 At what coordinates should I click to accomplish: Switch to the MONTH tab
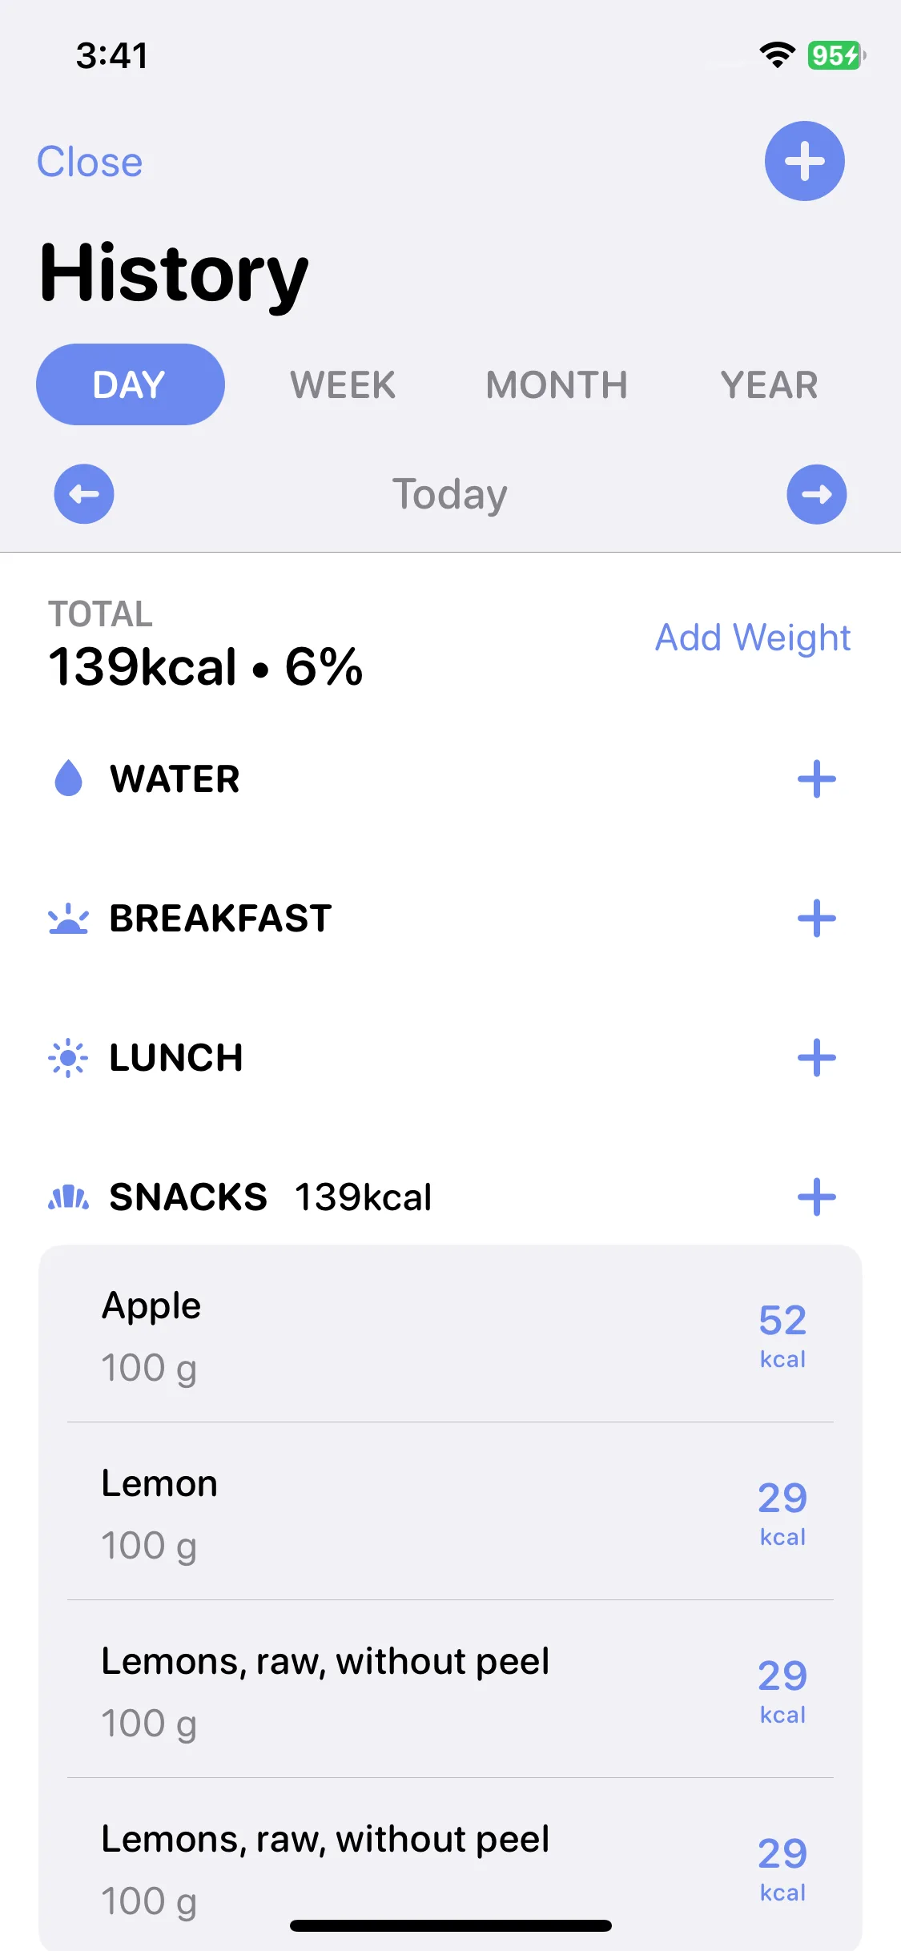[557, 384]
